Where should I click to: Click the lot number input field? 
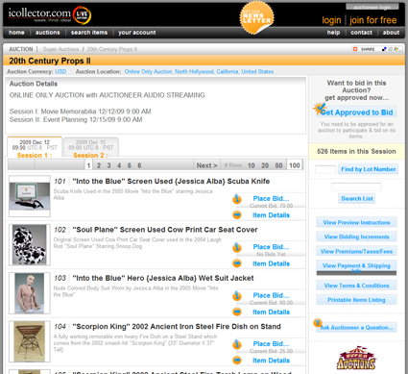325,169
